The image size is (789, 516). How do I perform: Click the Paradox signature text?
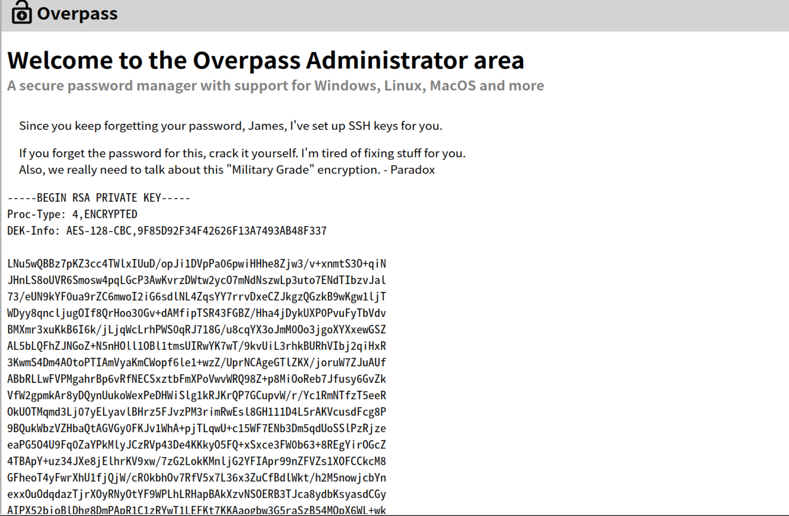click(x=412, y=170)
